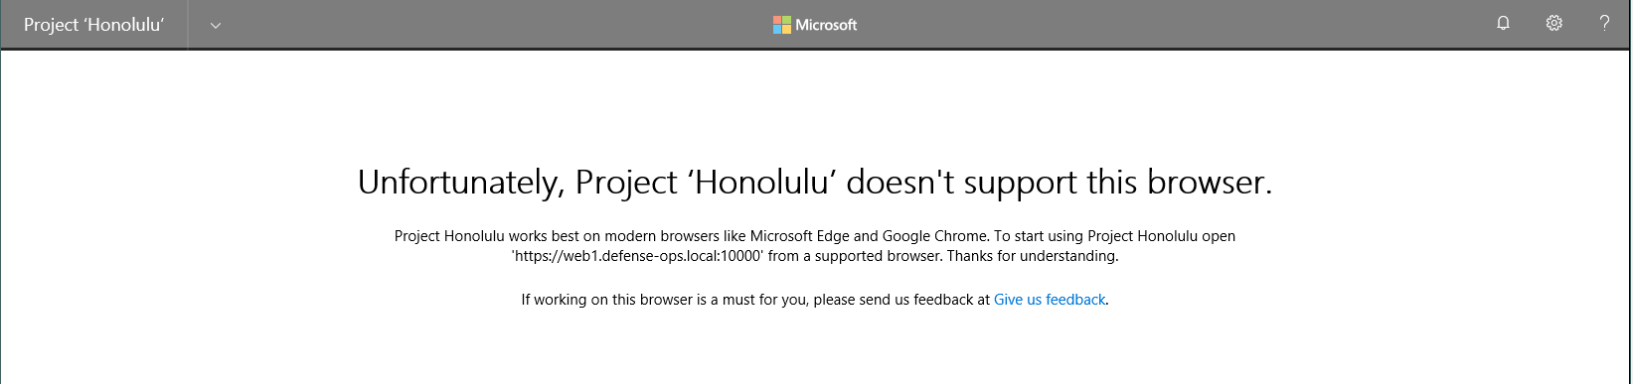
Task: Click the web1.defense-ops.local:10000 URL text
Action: [637, 256]
